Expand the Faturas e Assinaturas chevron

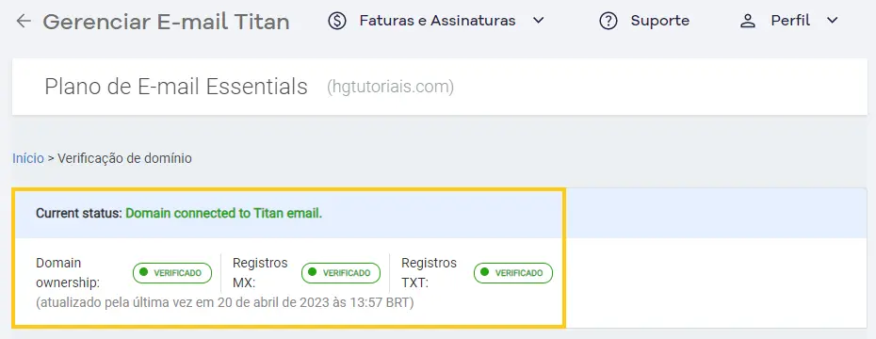click(538, 21)
